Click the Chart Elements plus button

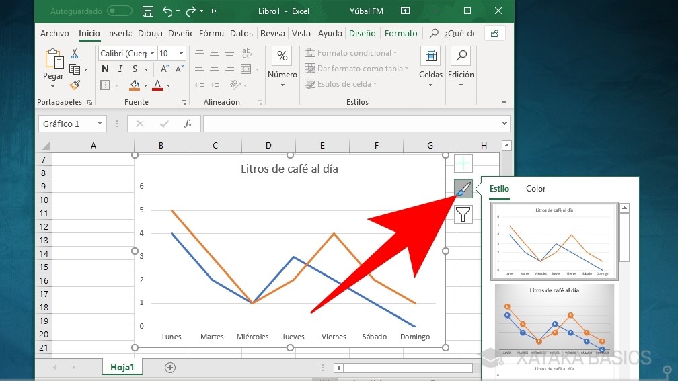(463, 163)
